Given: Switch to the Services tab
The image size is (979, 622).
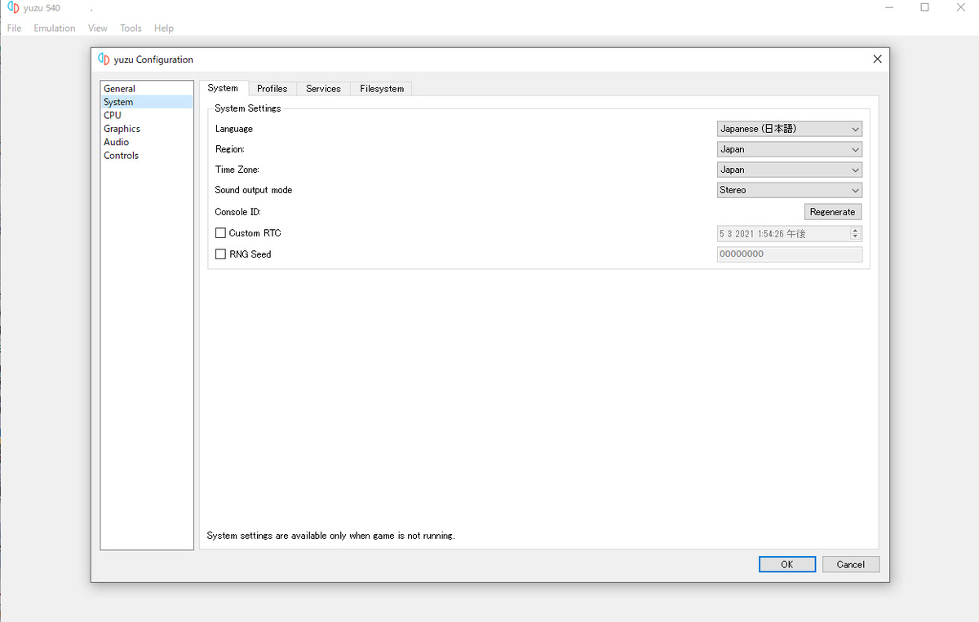Looking at the screenshot, I should 323,89.
